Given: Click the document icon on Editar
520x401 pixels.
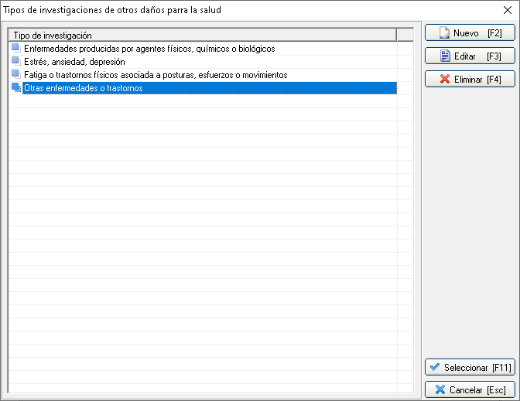Looking at the screenshot, I should (445, 56).
